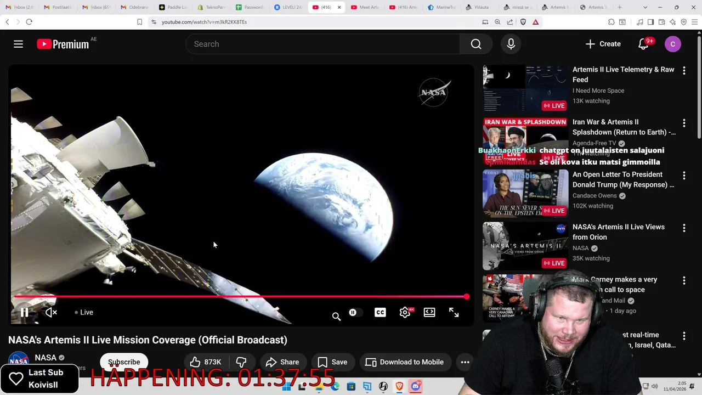Open Brave browser taskbar icon
The image size is (702, 395).
tap(399, 387)
